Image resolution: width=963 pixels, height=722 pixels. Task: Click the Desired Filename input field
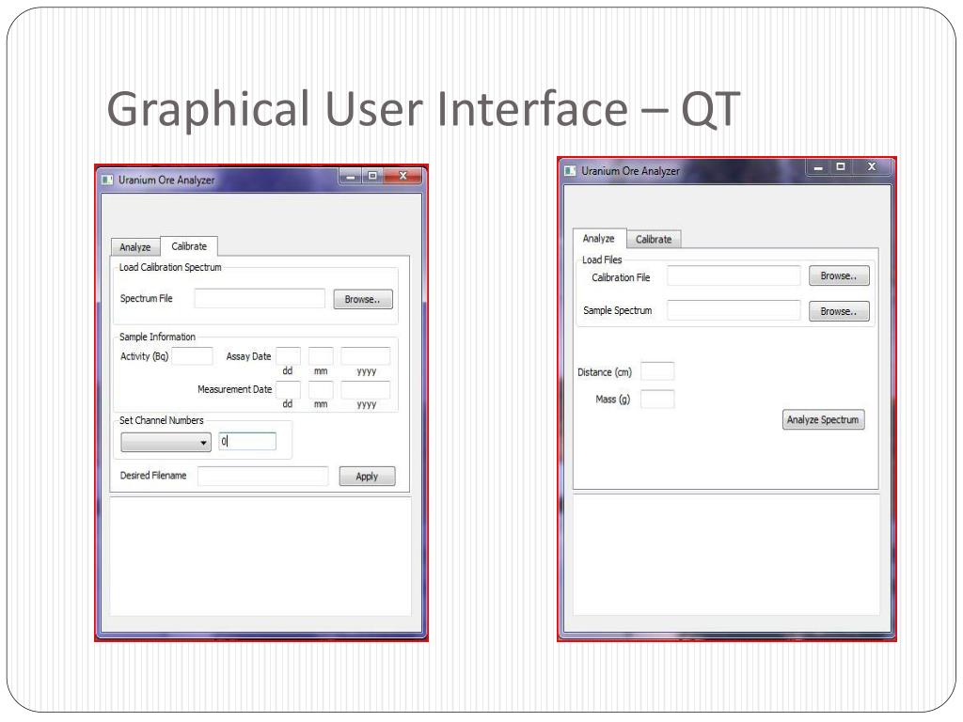click(263, 476)
